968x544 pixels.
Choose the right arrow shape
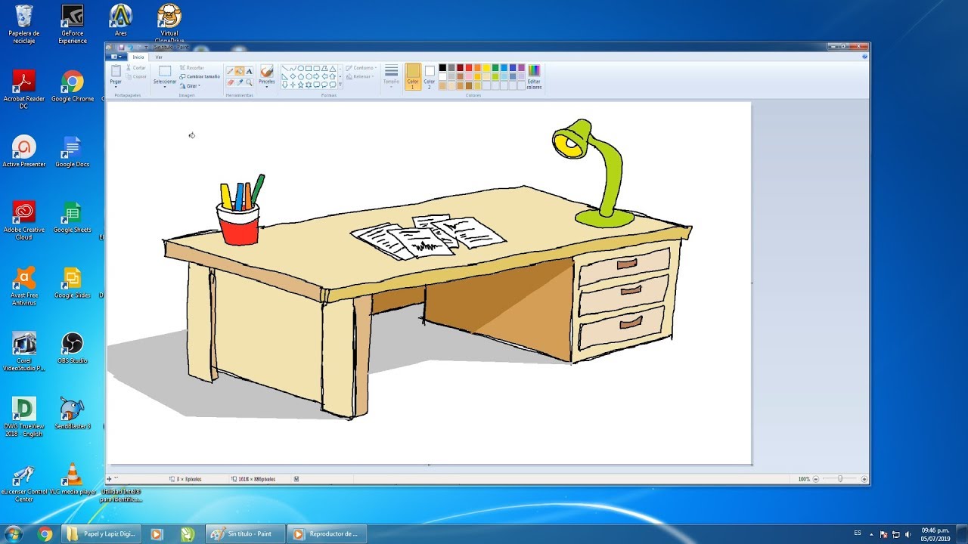click(316, 76)
